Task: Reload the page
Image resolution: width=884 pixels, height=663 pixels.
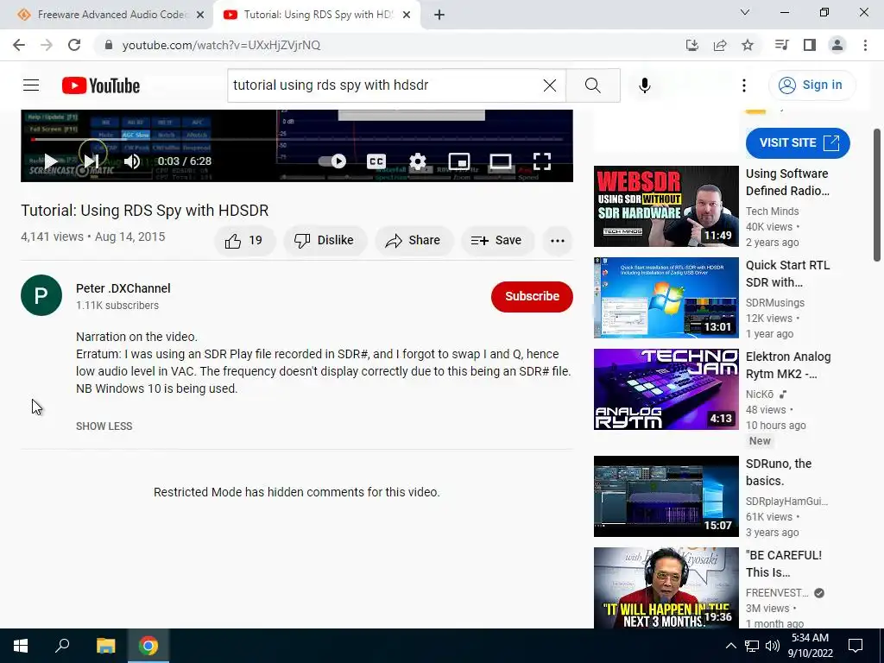Action: tap(74, 45)
